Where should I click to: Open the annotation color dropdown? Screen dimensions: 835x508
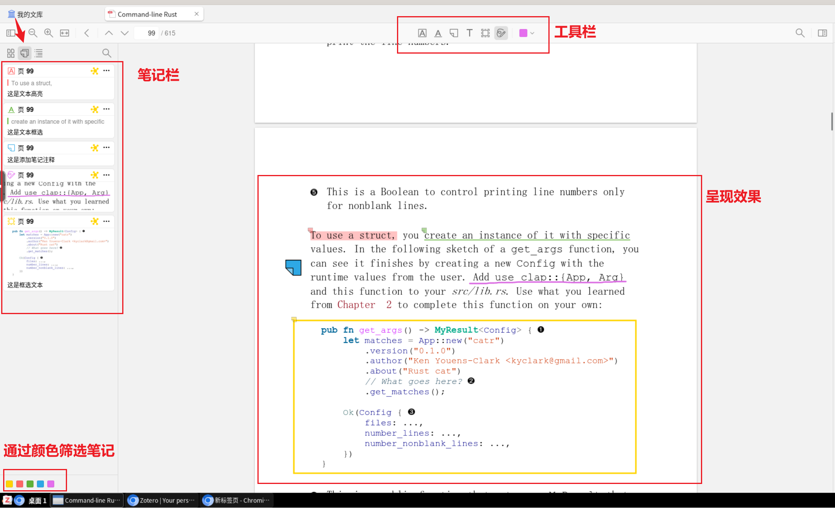[x=527, y=33]
